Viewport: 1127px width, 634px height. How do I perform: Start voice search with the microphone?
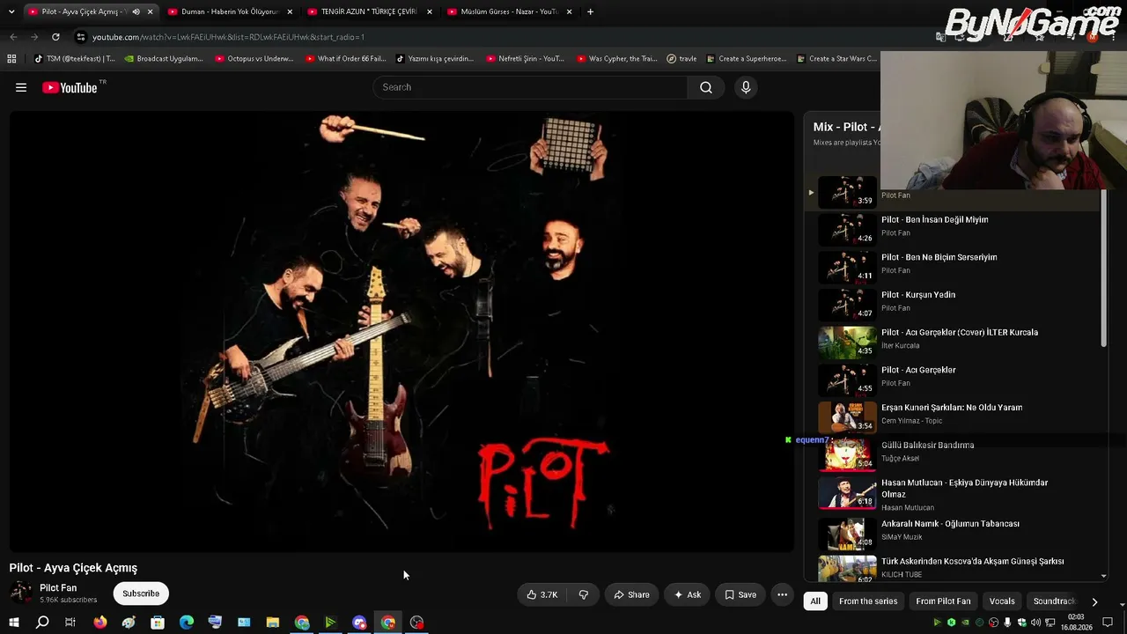tap(746, 87)
